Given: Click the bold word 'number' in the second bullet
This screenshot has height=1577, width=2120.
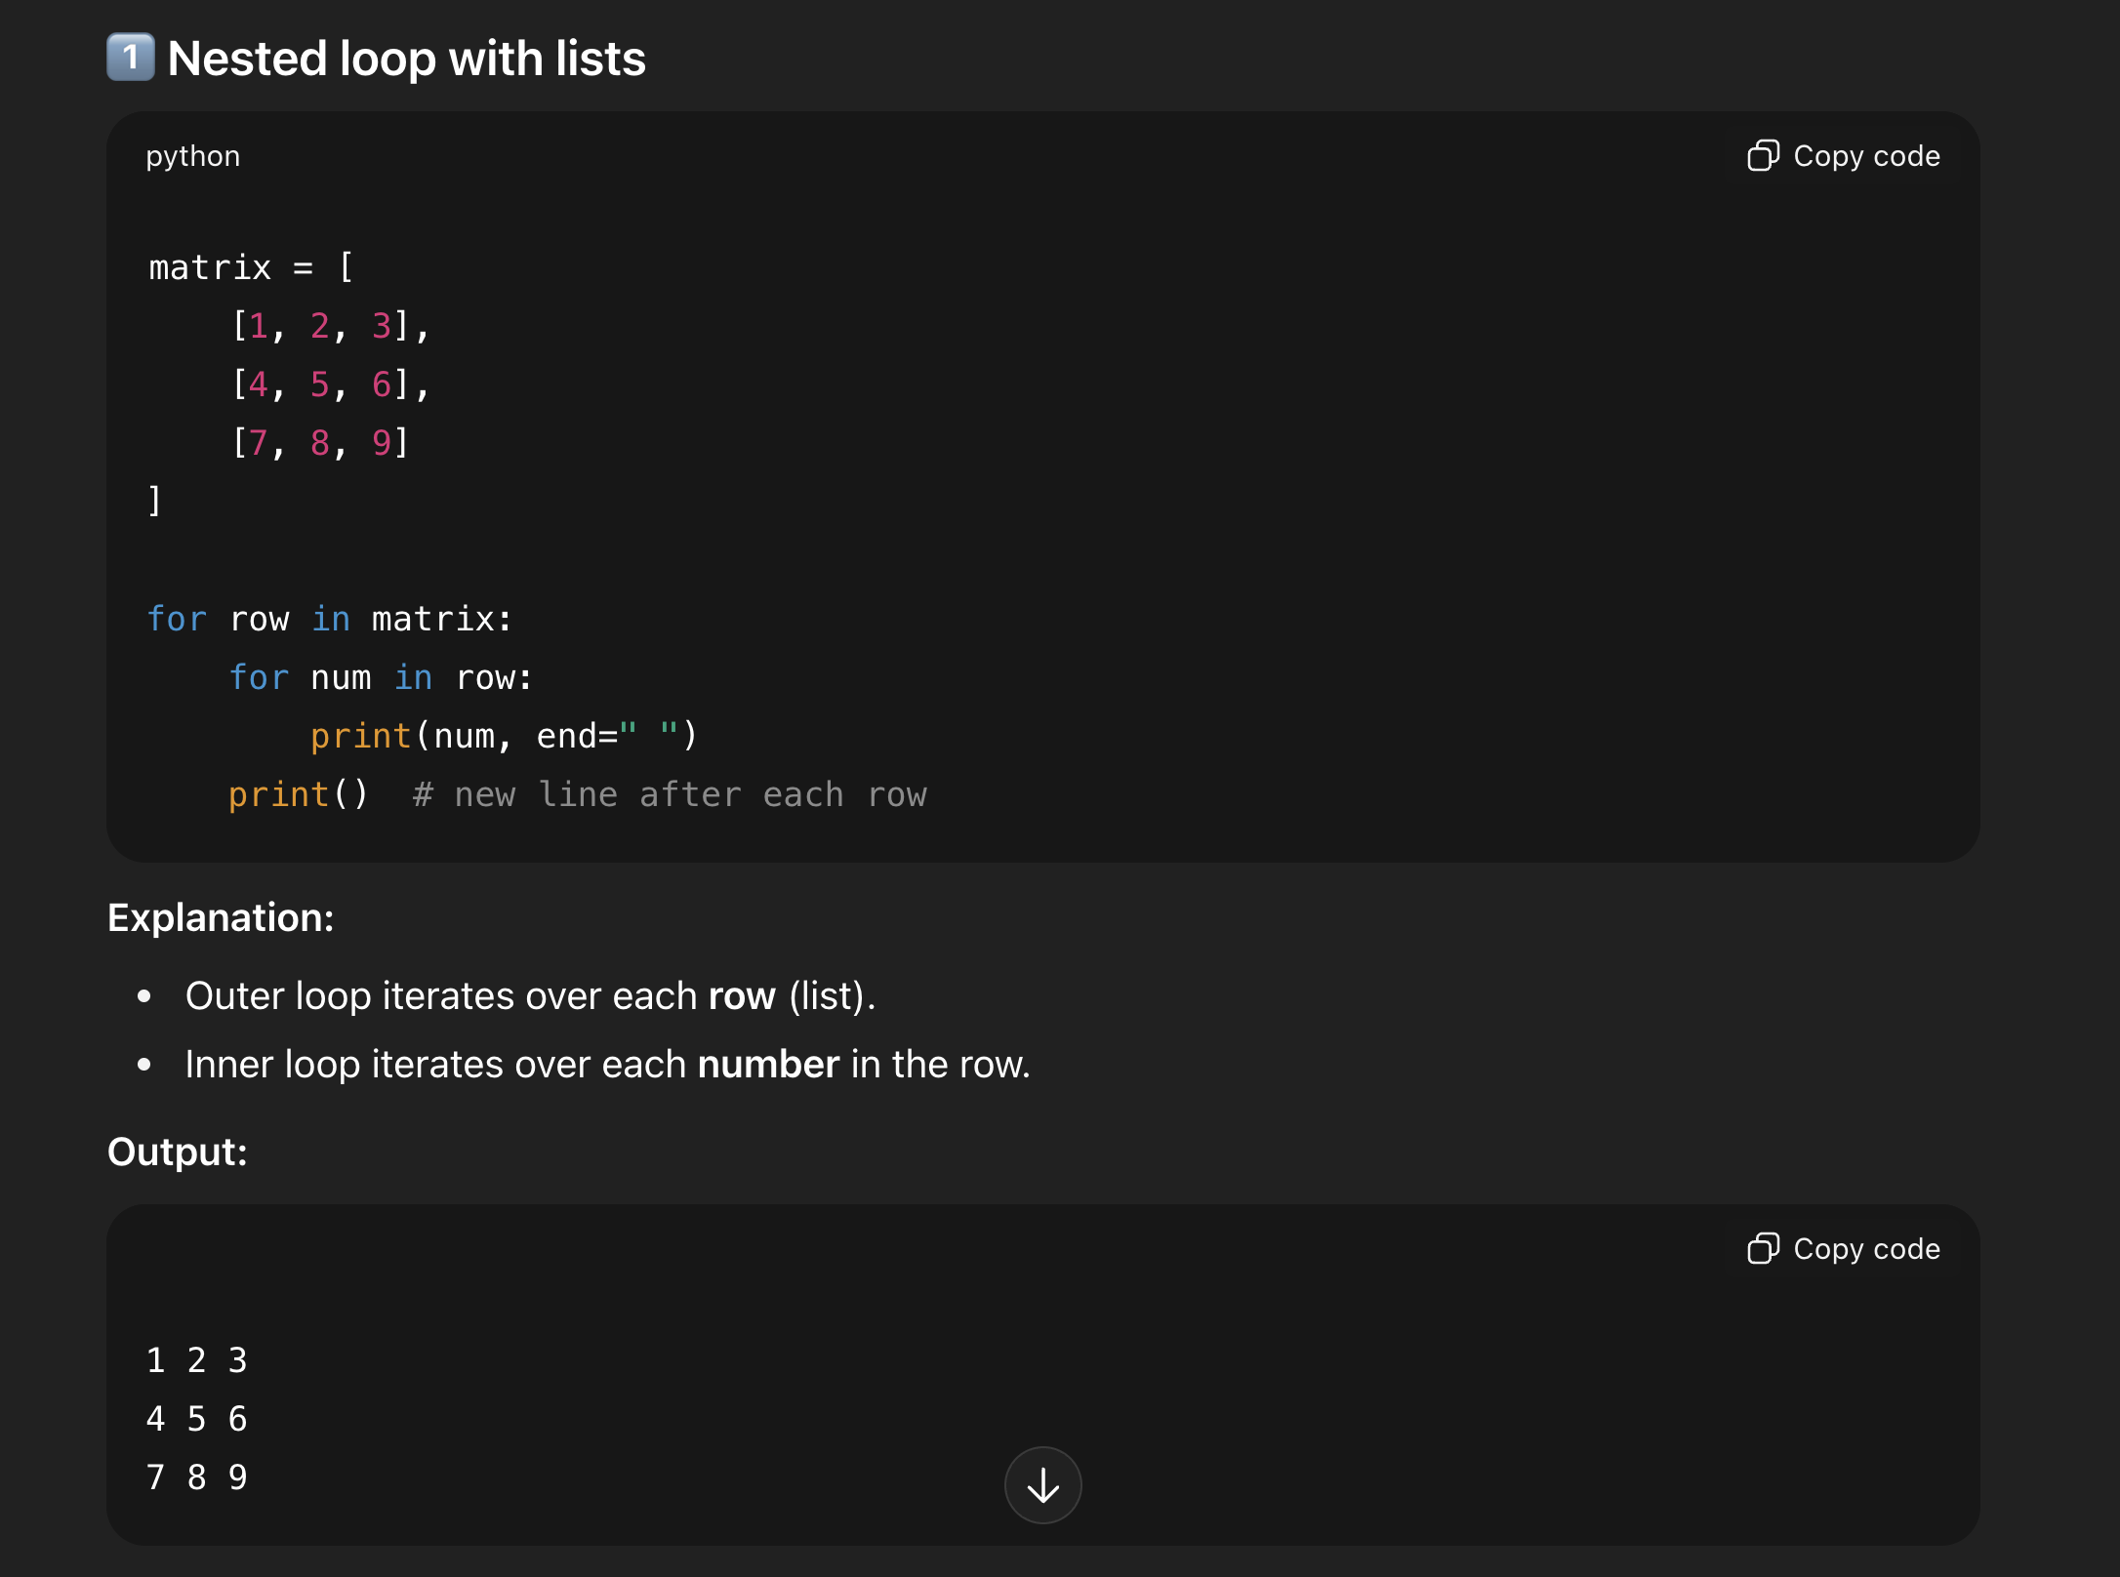Looking at the screenshot, I should click(x=768, y=1065).
